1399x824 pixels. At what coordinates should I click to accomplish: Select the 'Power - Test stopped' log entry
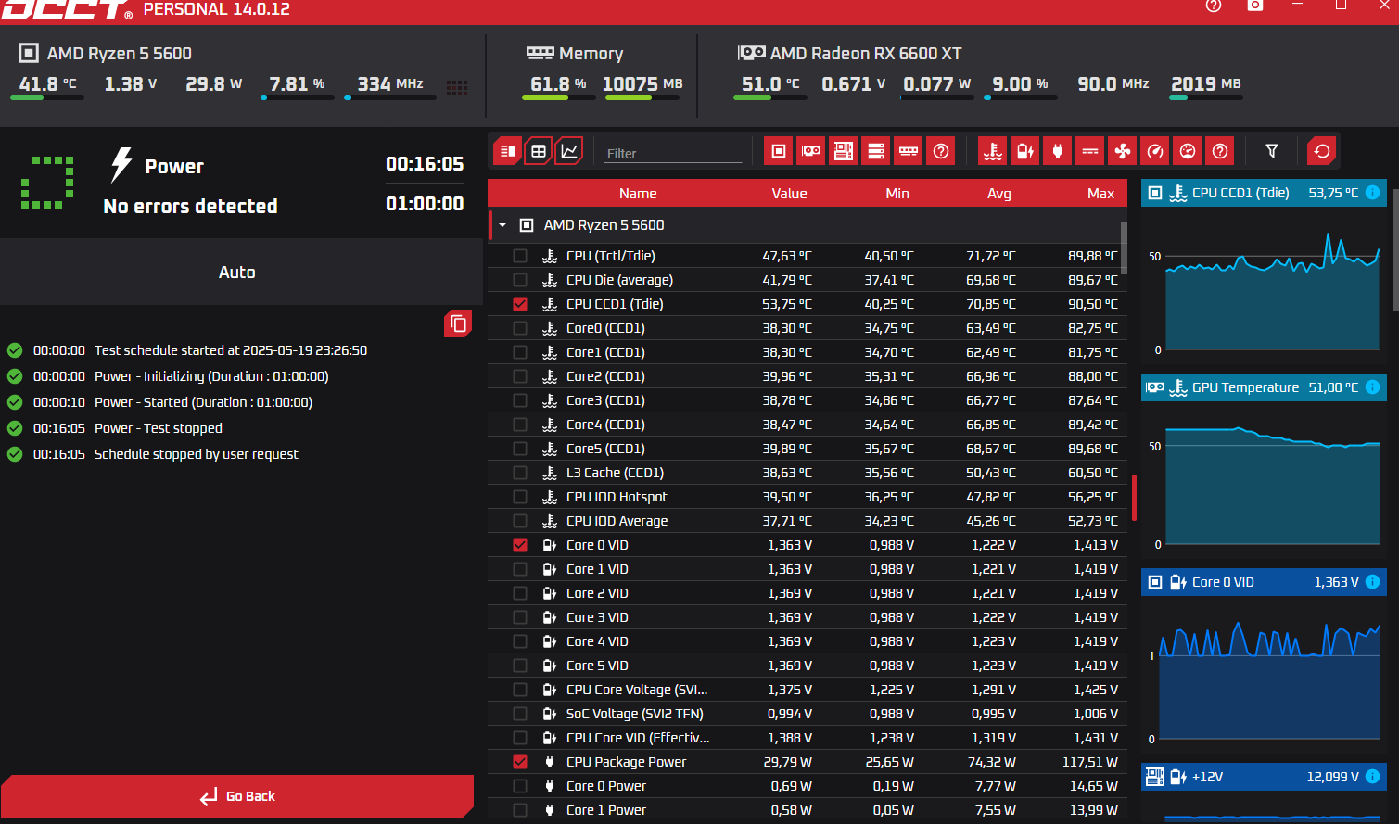click(159, 428)
